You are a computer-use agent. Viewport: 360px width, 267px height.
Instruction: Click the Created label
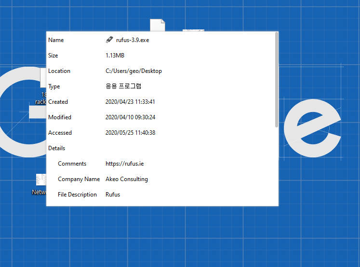click(58, 102)
